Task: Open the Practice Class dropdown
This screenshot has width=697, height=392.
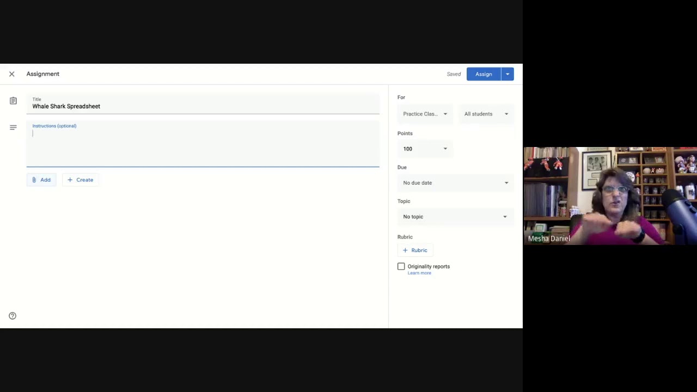Action: pyautogui.click(x=425, y=114)
